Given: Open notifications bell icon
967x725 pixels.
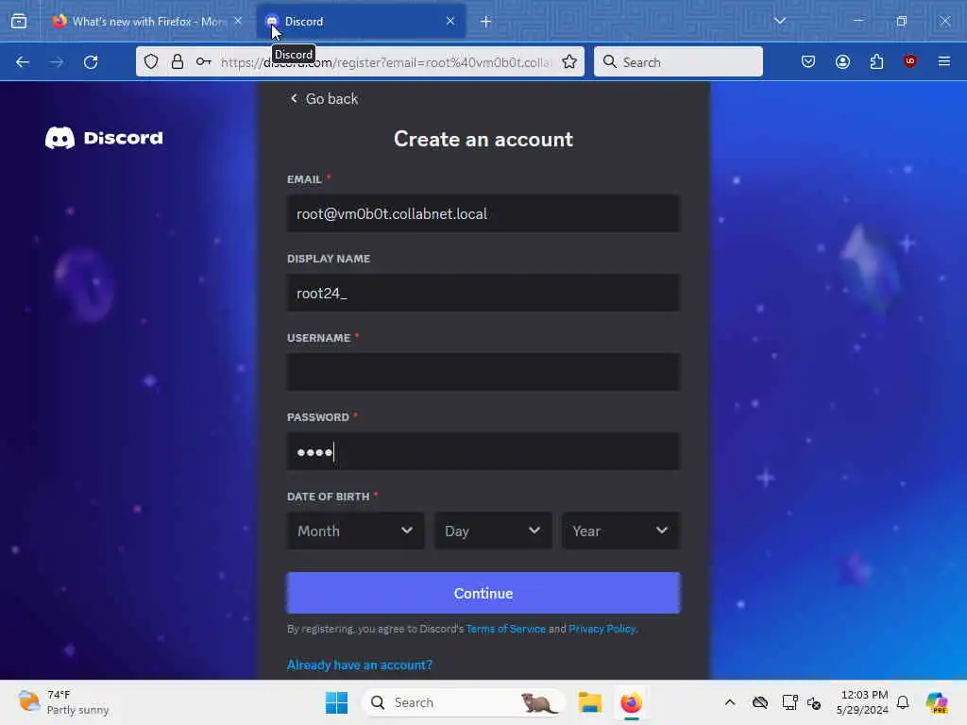Looking at the screenshot, I should tap(903, 702).
